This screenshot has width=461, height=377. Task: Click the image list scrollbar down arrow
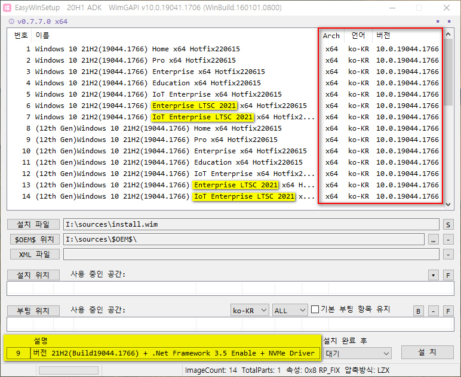[x=448, y=205]
